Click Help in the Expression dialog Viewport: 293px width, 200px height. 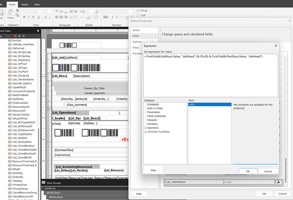153,170
